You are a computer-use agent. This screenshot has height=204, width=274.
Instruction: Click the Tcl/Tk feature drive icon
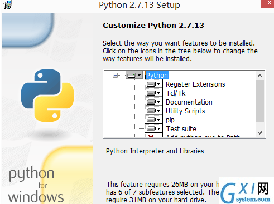153,93
